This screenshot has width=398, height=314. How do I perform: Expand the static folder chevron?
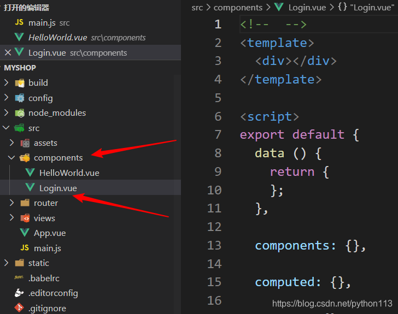coord(7,263)
